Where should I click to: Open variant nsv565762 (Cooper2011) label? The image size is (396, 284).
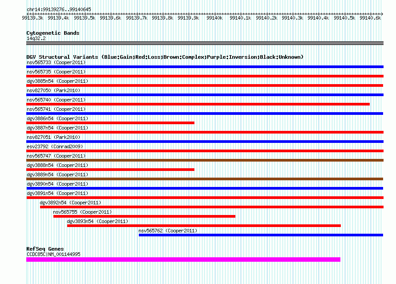point(168,231)
